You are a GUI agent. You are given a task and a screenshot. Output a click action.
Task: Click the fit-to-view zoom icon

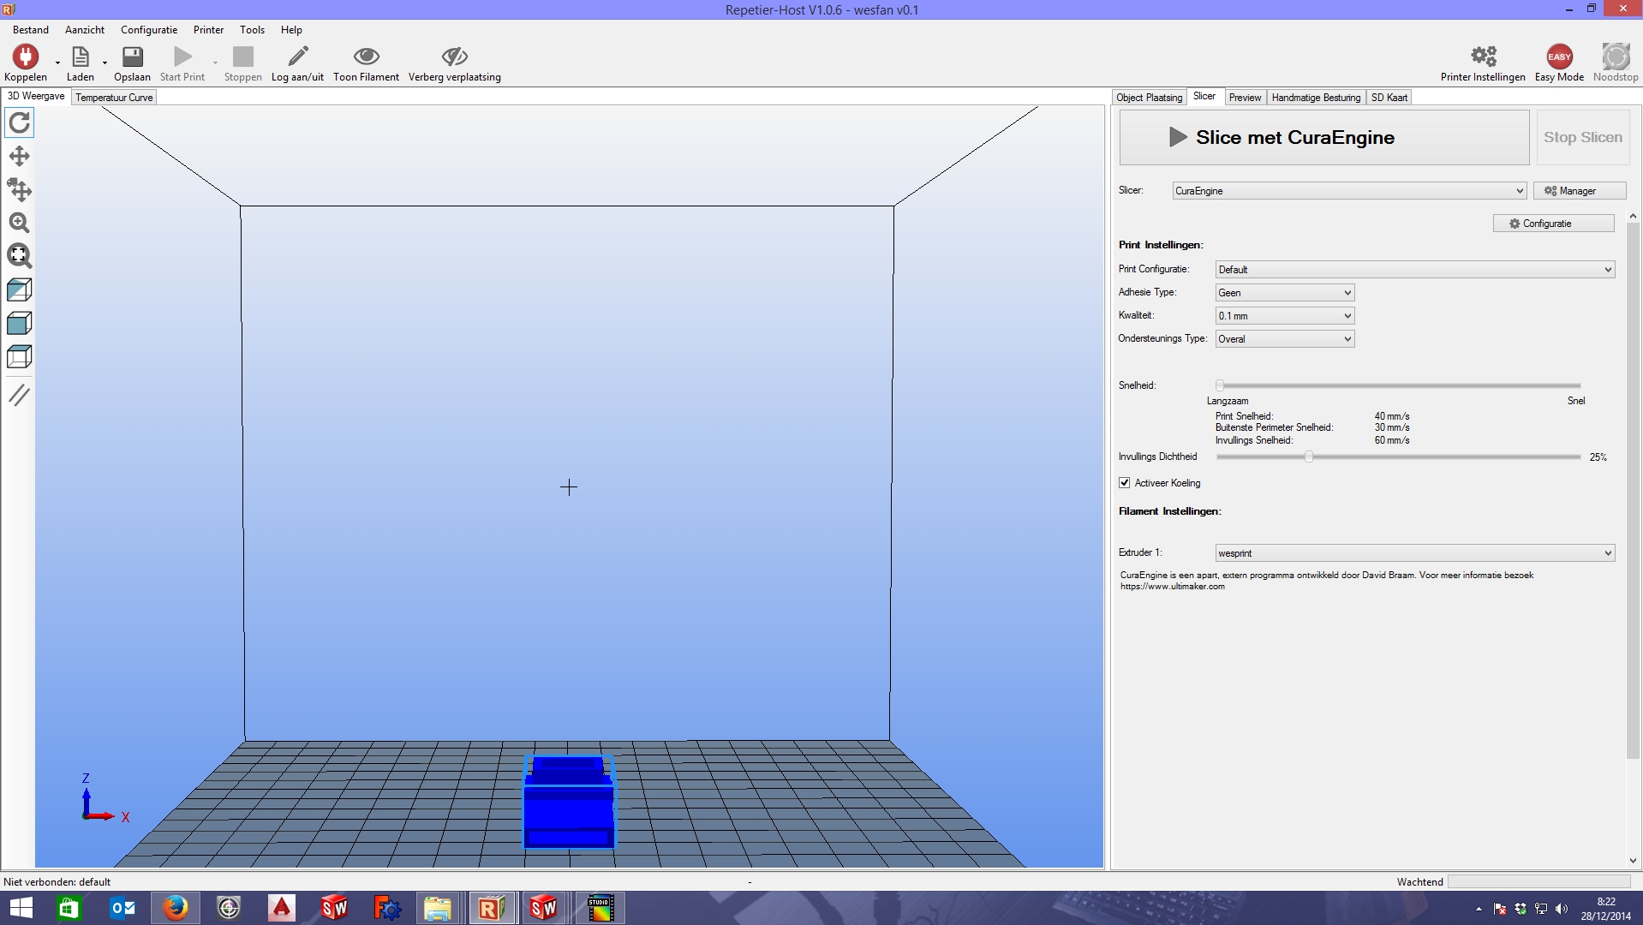coord(19,256)
